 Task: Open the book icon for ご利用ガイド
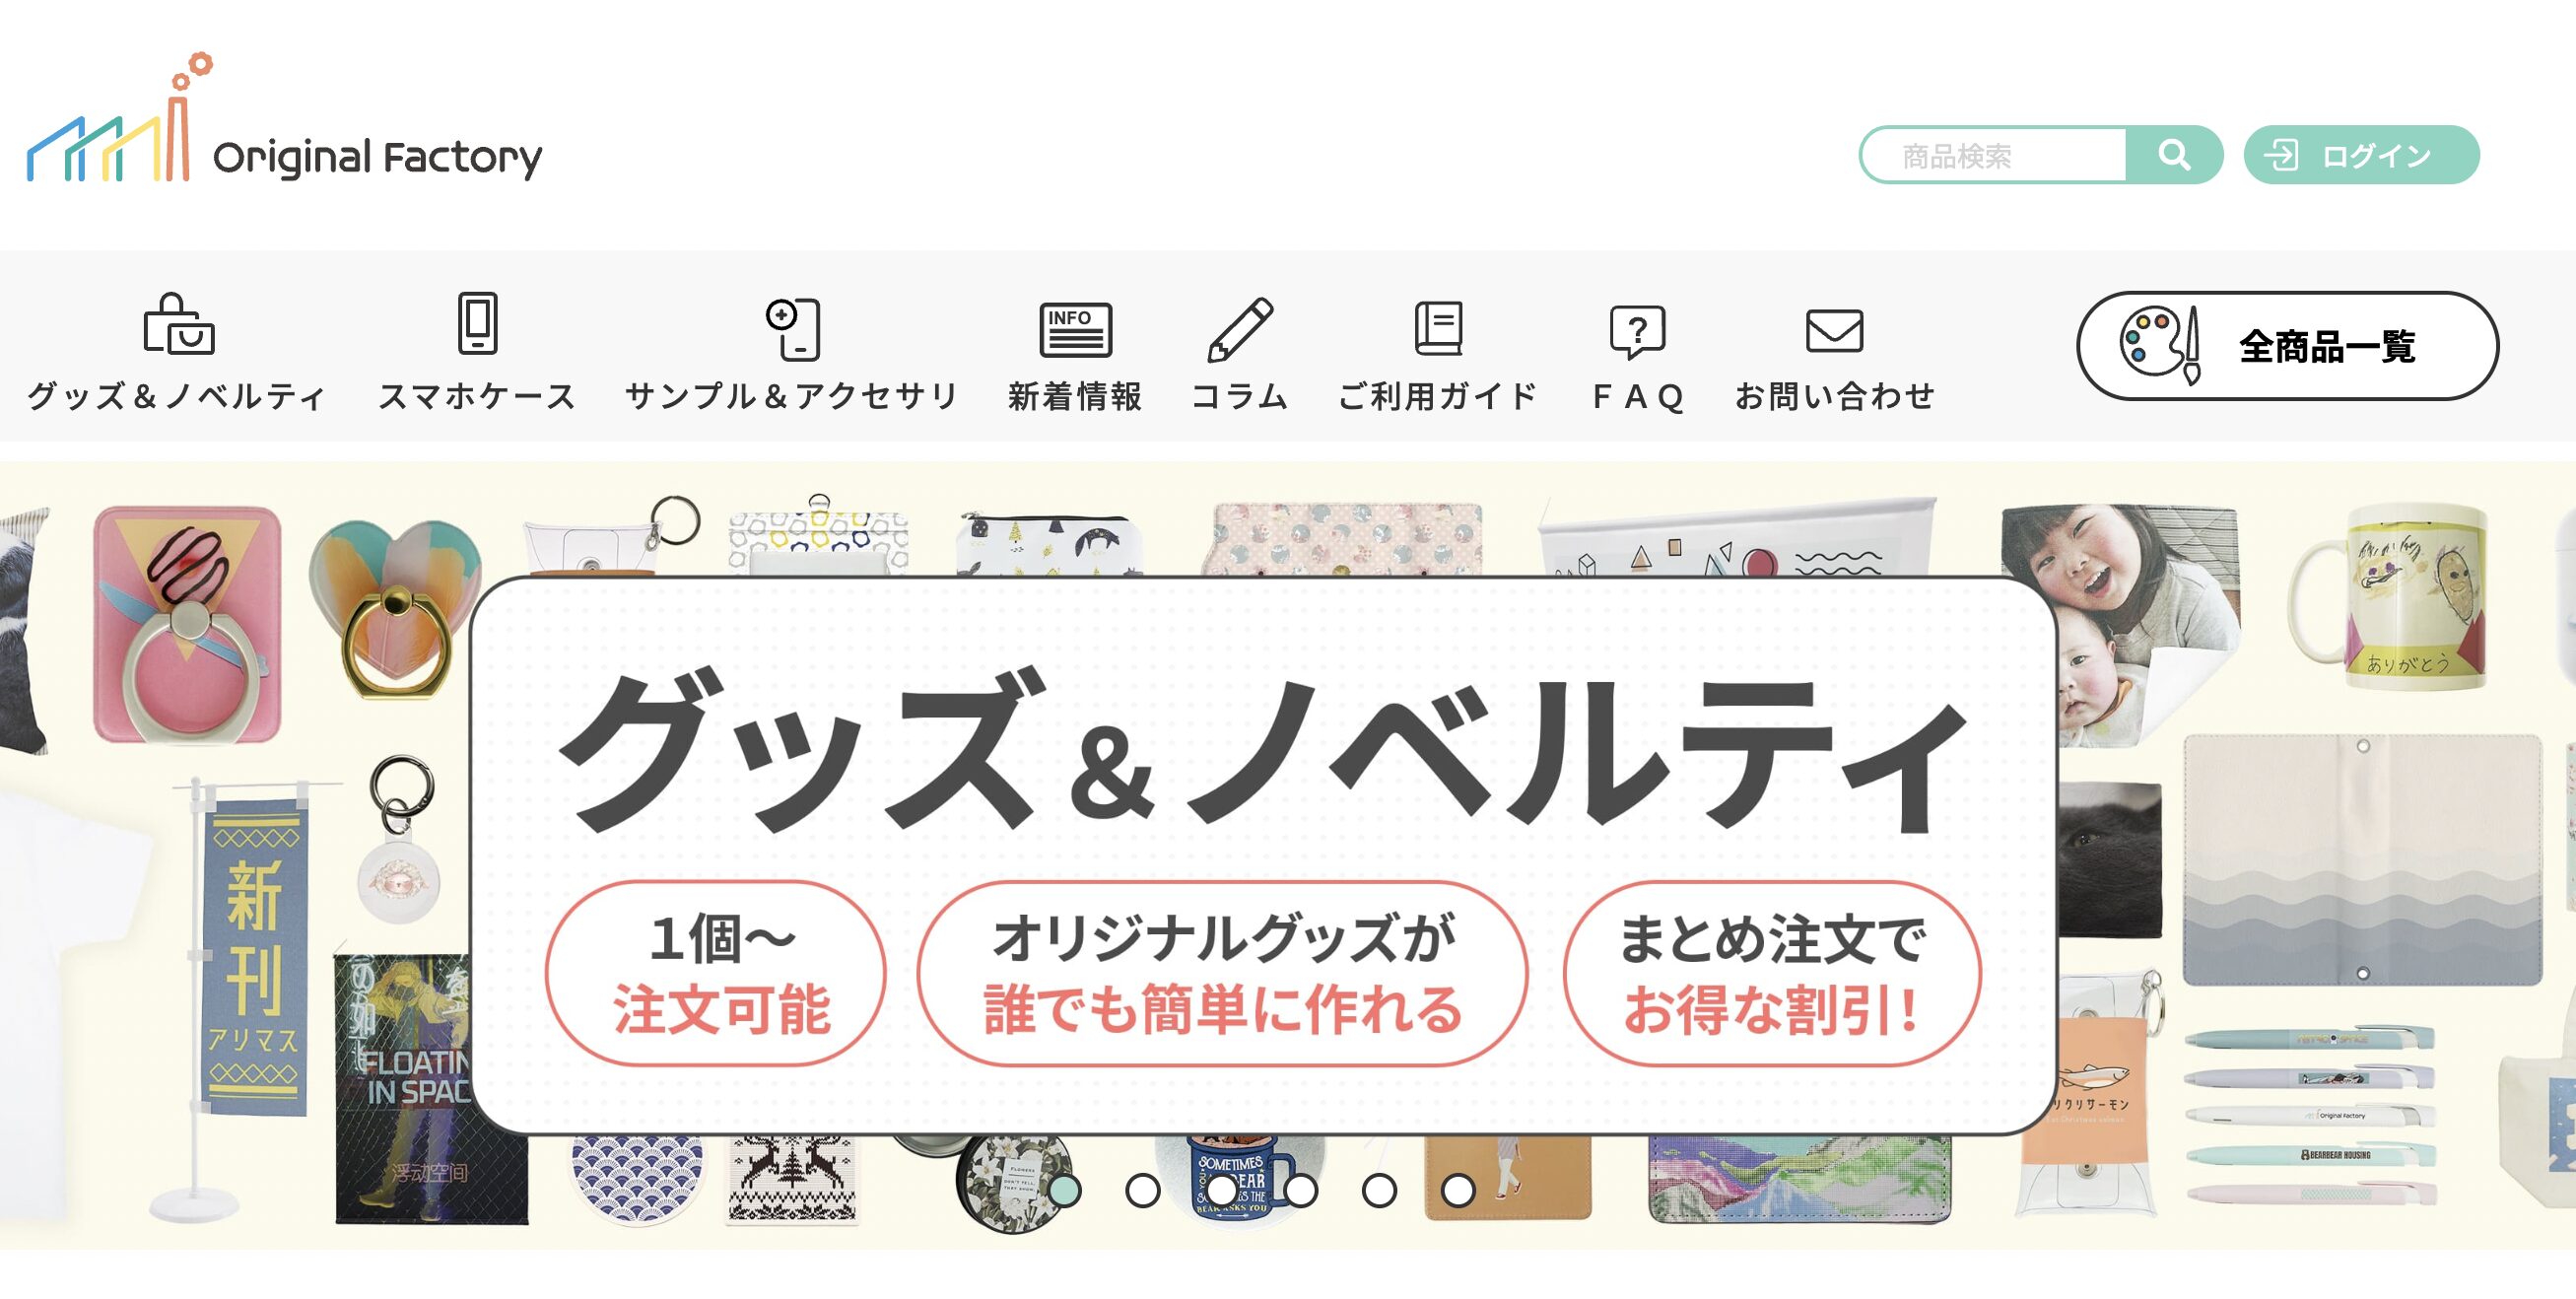coord(1439,328)
